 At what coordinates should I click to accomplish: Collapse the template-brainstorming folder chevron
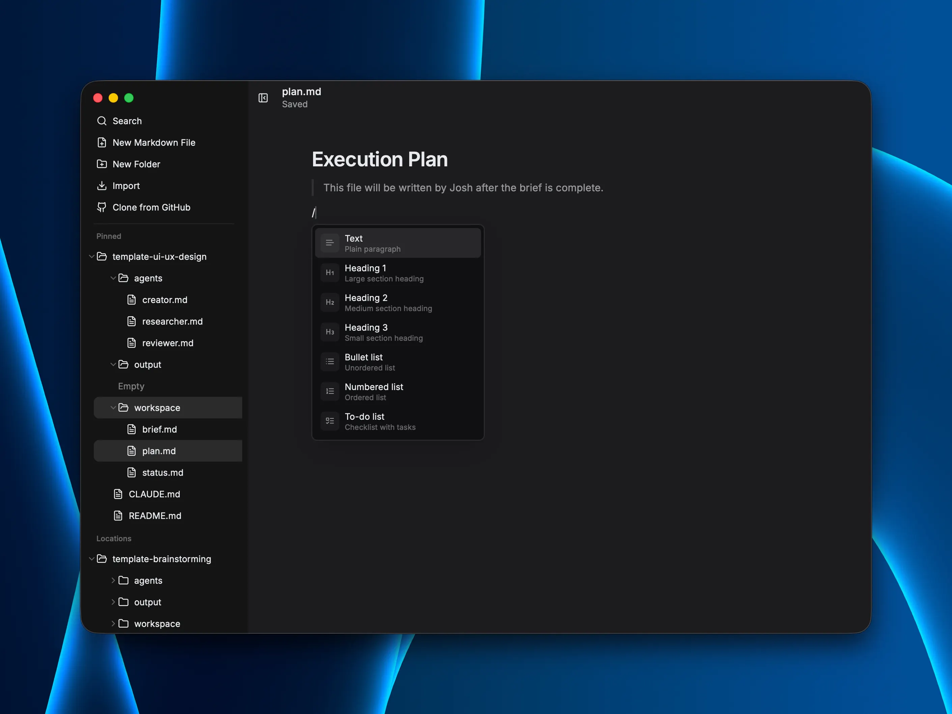click(x=91, y=559)
